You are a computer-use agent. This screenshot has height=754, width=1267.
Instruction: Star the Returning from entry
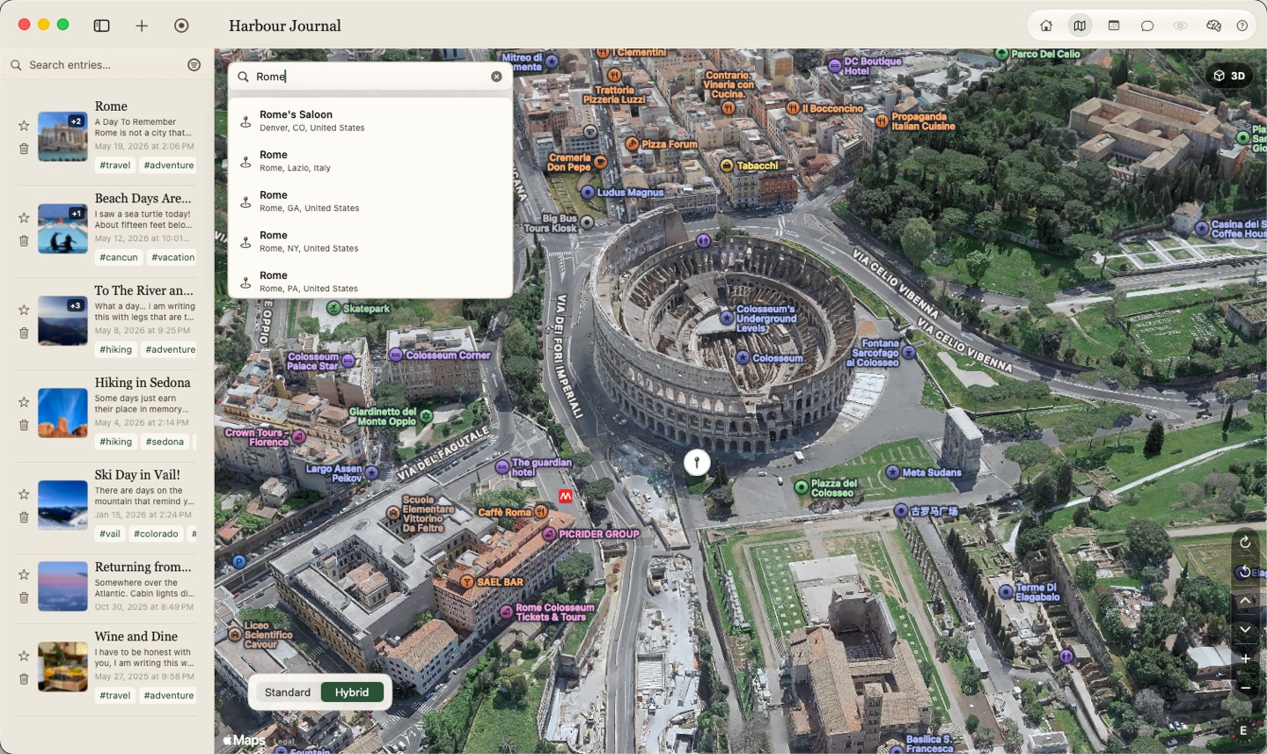pos(24,575)
